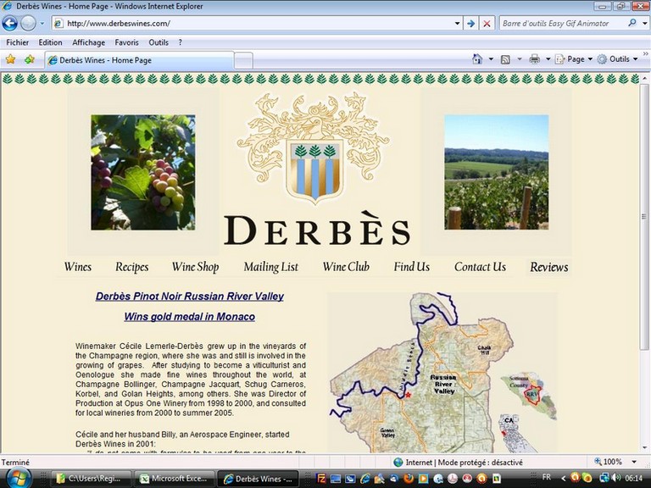Click the browser Back arrow button
Image resolution: width=651 pixels, height=488 pixels.
point(10,24)
